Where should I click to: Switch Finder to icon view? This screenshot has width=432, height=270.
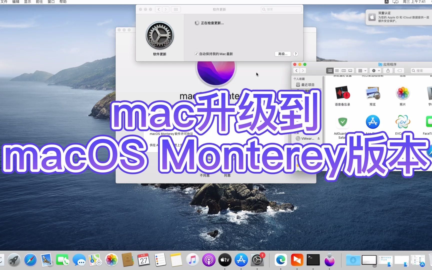(330, 71)
